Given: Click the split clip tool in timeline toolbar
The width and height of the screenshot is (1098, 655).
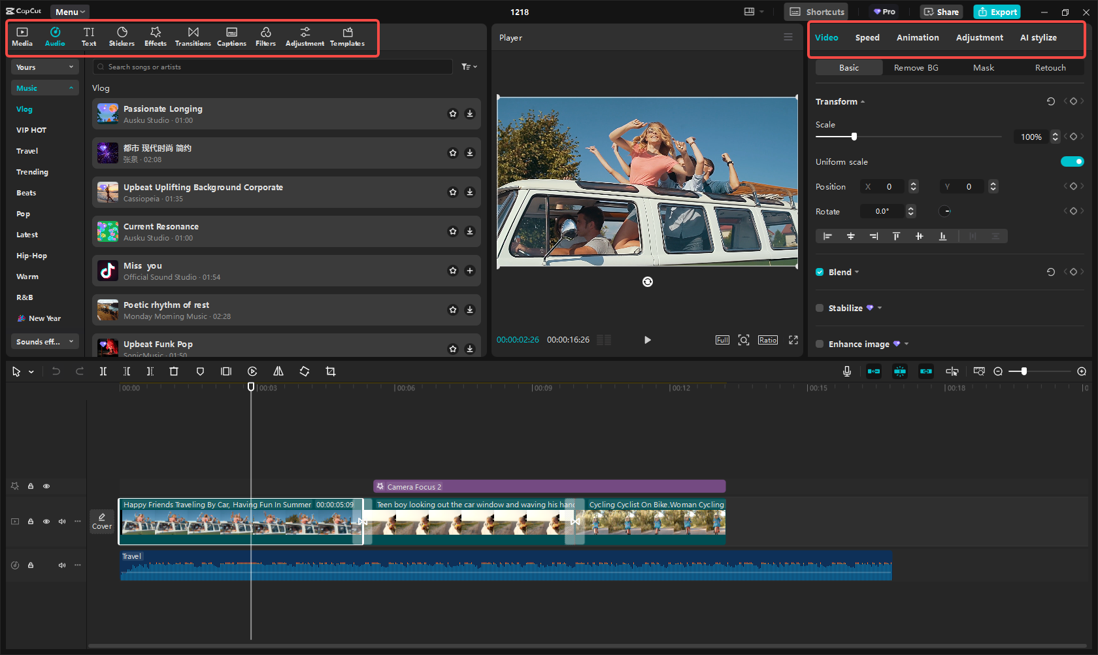Looking at the screenshot, I should [103, 371].
